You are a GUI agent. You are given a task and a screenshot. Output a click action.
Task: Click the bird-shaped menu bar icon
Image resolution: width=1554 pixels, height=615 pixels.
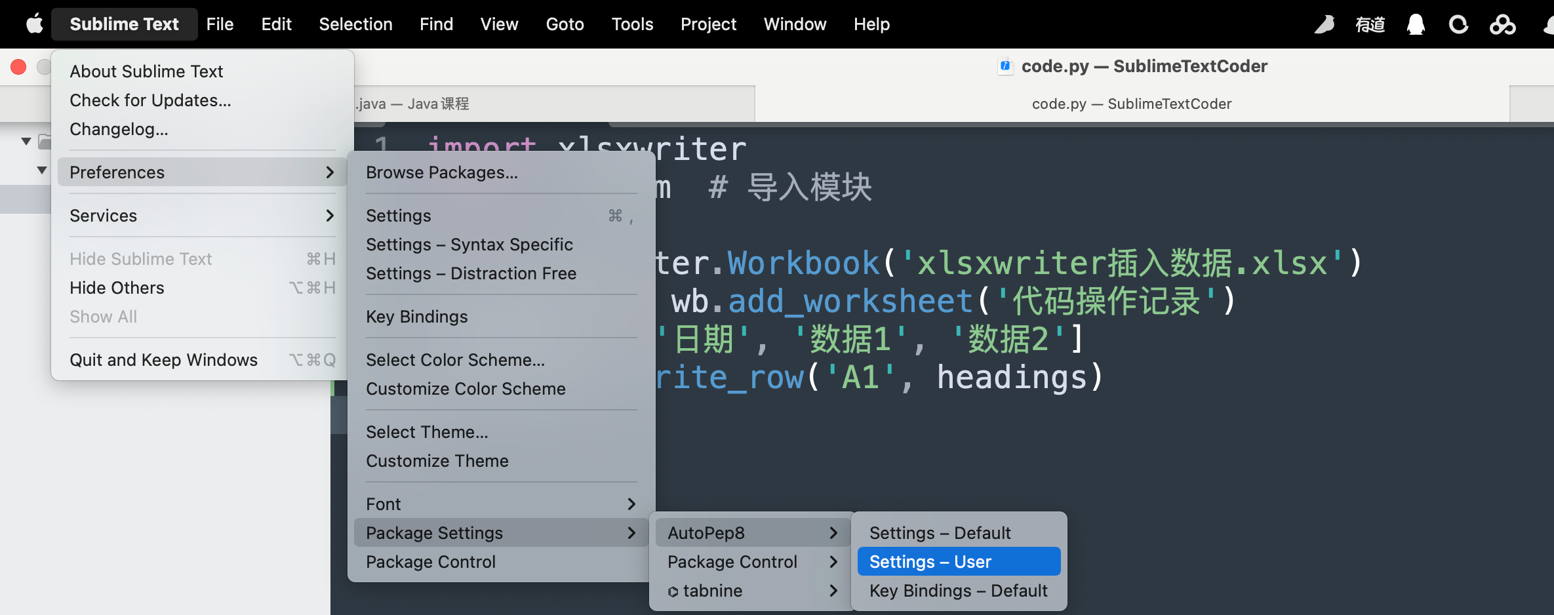1325,25
